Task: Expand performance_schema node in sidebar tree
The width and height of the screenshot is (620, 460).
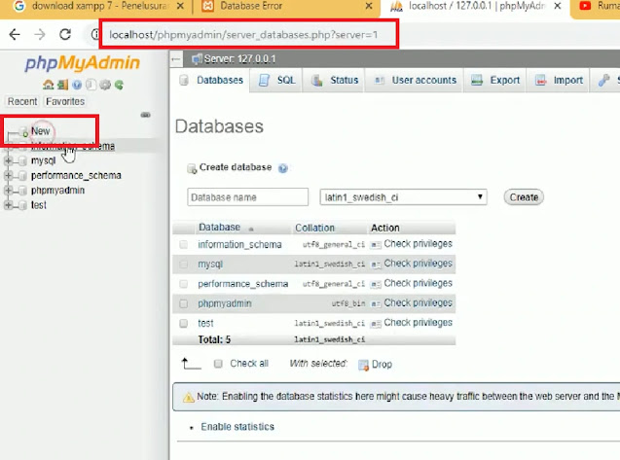Action: pyautogui.click(x=8, y=175)
